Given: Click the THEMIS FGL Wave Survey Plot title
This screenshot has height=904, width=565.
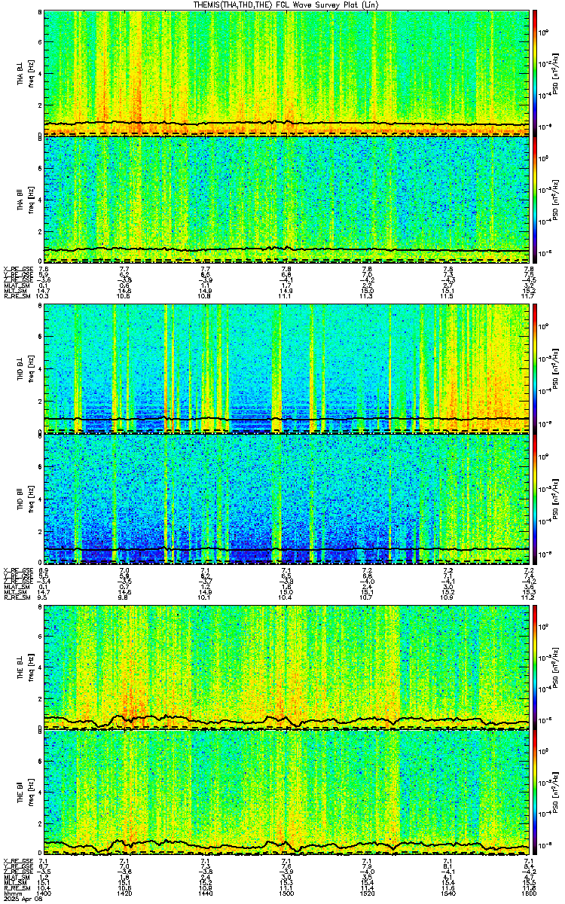Looking at the screenshot, I should [286, 5].
